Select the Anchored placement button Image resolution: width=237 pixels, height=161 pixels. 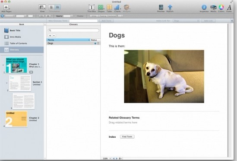tap(112, 16)
